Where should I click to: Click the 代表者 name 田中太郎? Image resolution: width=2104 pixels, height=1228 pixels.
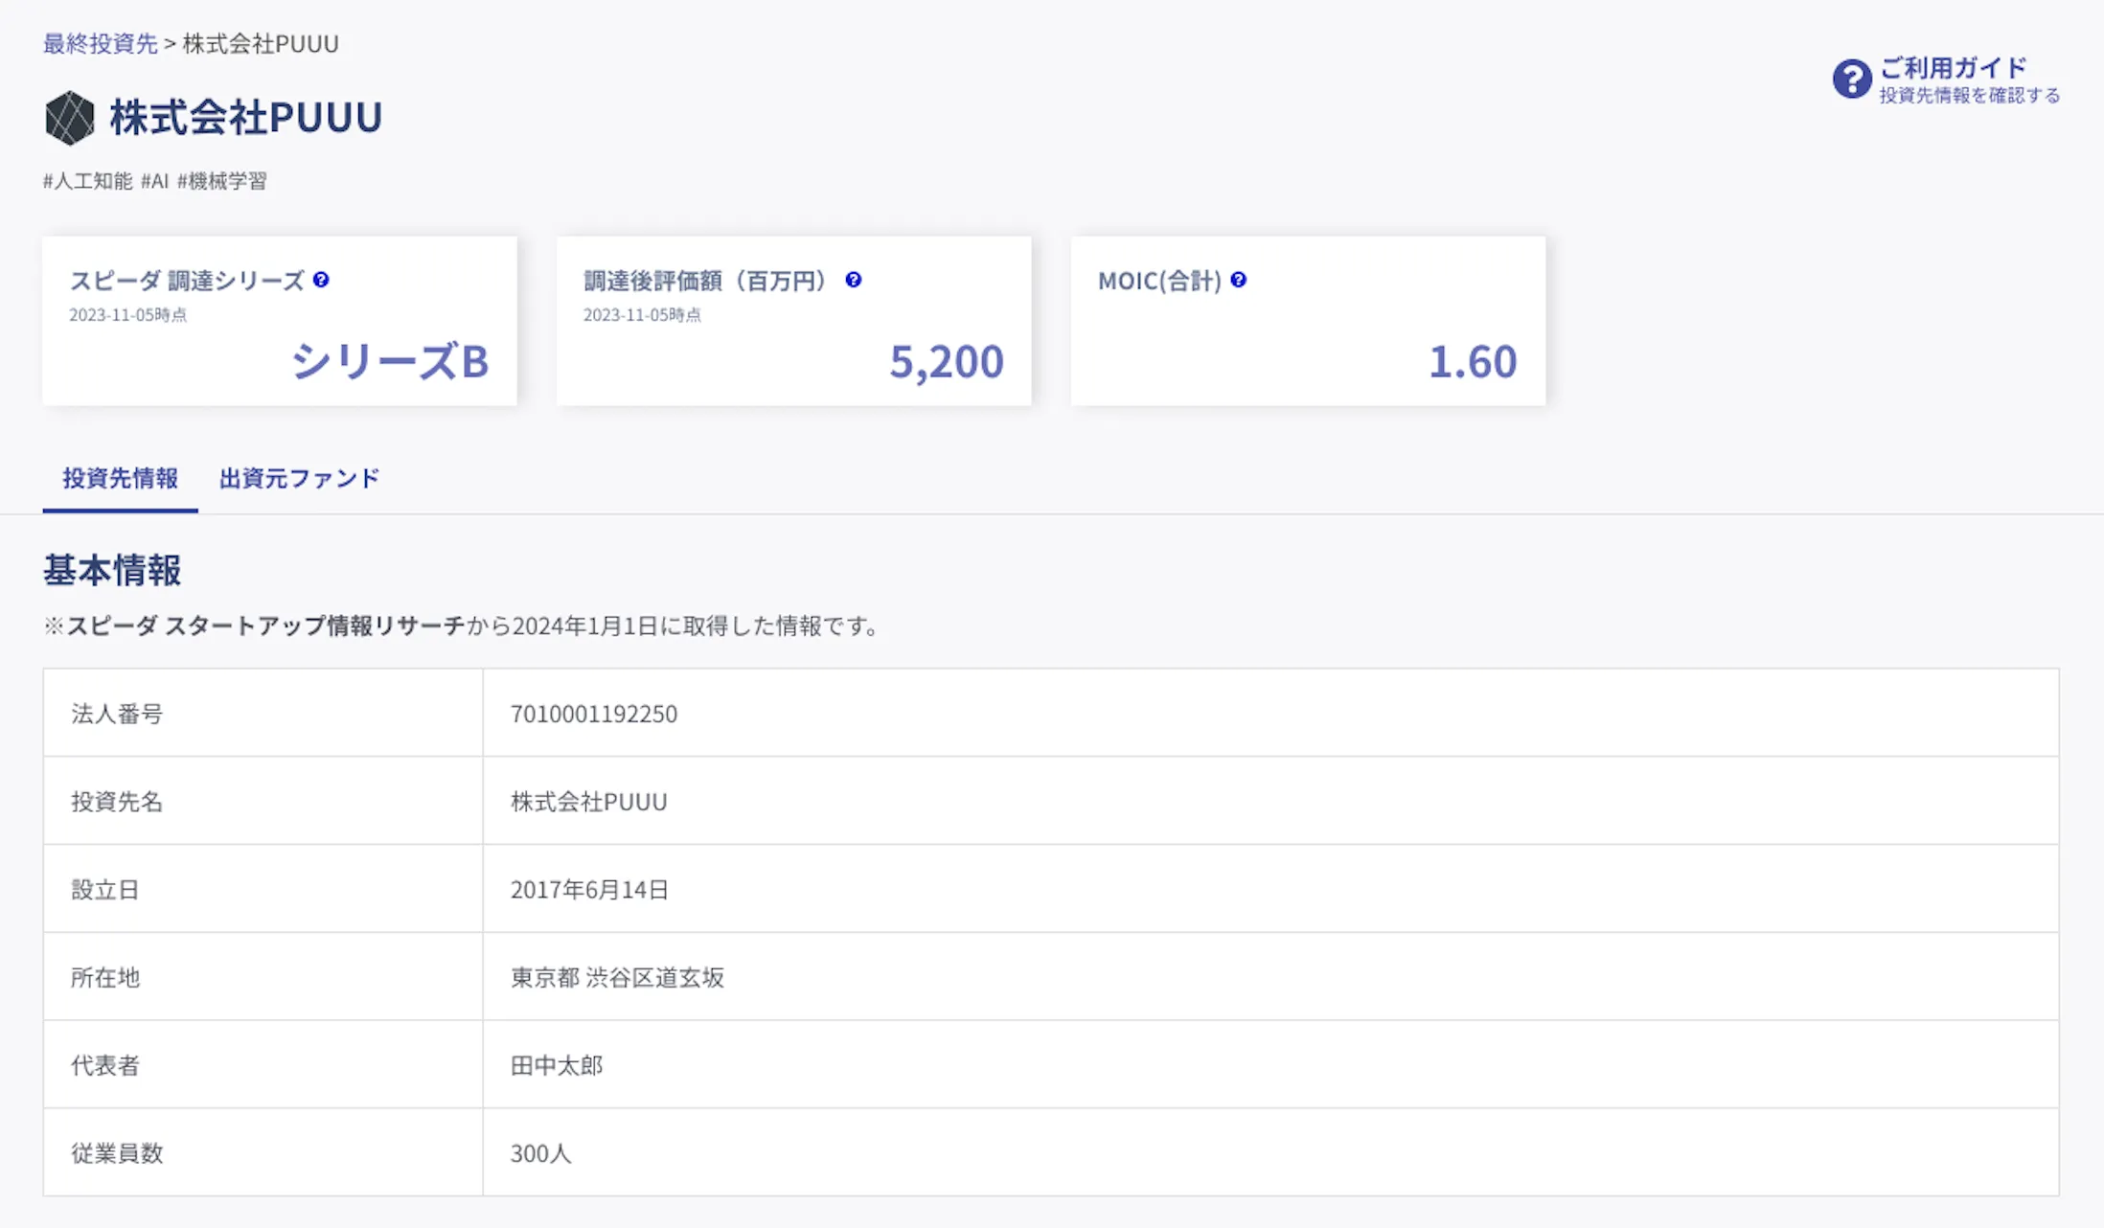click(557, 1065)
